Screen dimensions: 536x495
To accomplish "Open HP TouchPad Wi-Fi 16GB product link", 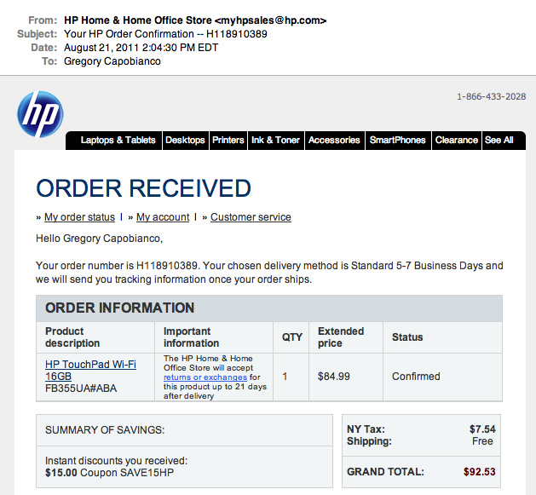I will pos(90,371).
